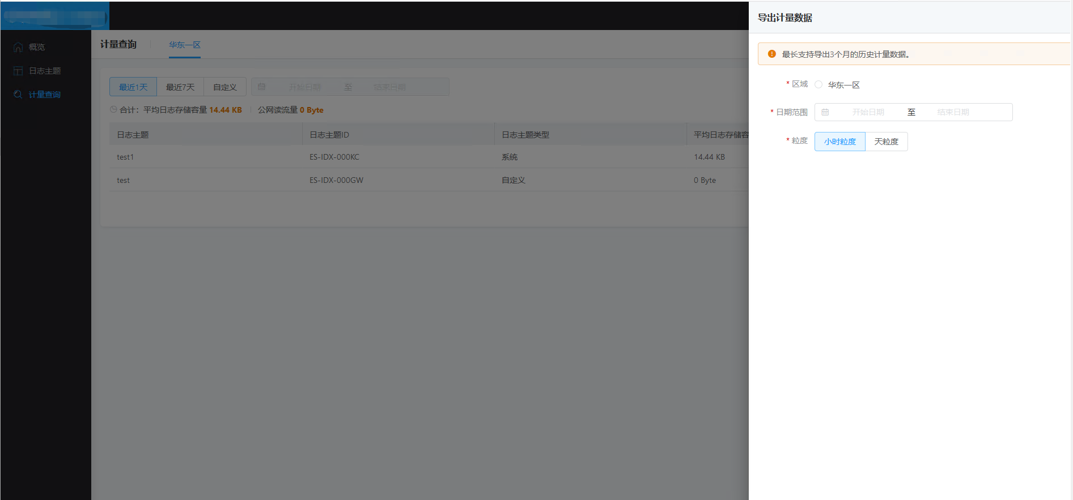Click the test1 row in the table

pos(125,157)
